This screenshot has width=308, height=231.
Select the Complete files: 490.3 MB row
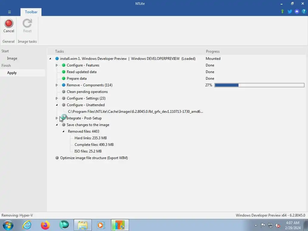pos(94,145)
